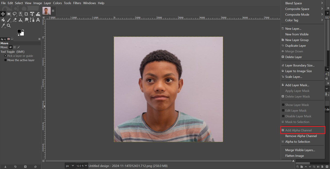Viewport: 330px width, 169px height.
Task: Select the Paintbrush tool
Action: coord(9,20)
